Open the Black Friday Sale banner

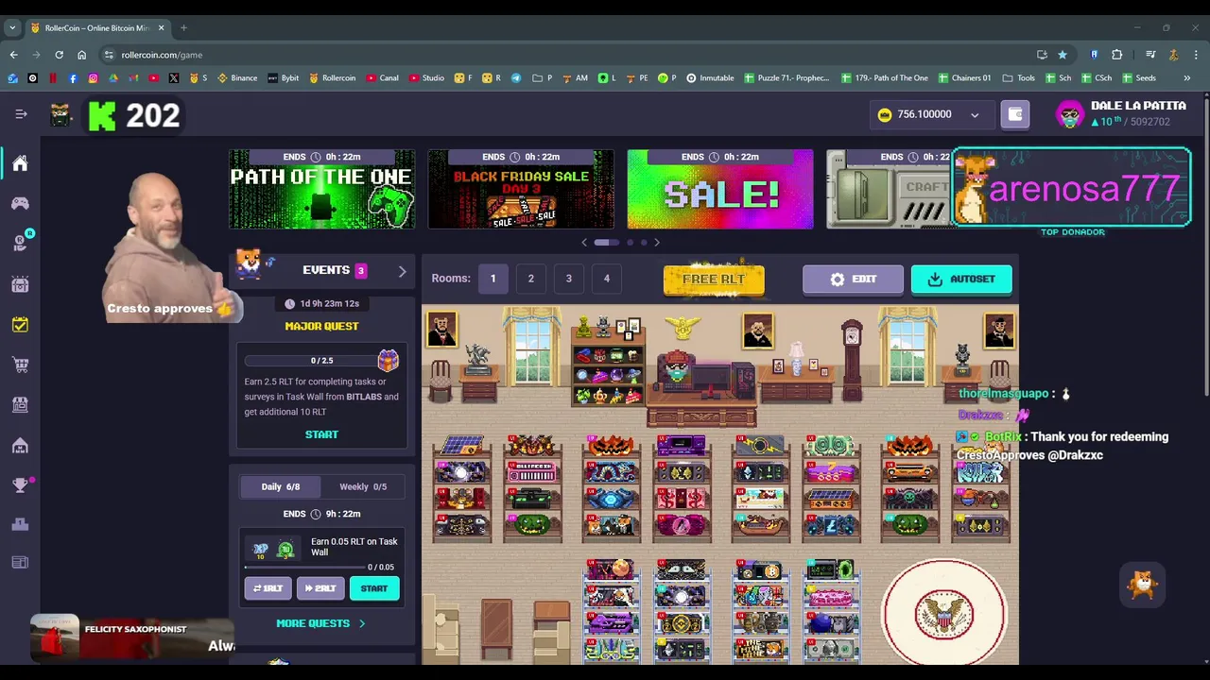(x=521, y=189)
